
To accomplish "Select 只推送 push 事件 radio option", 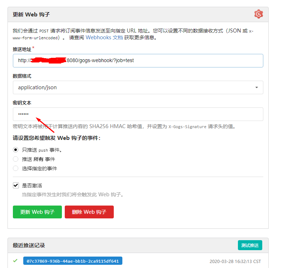I will click(x=16, y=150).
